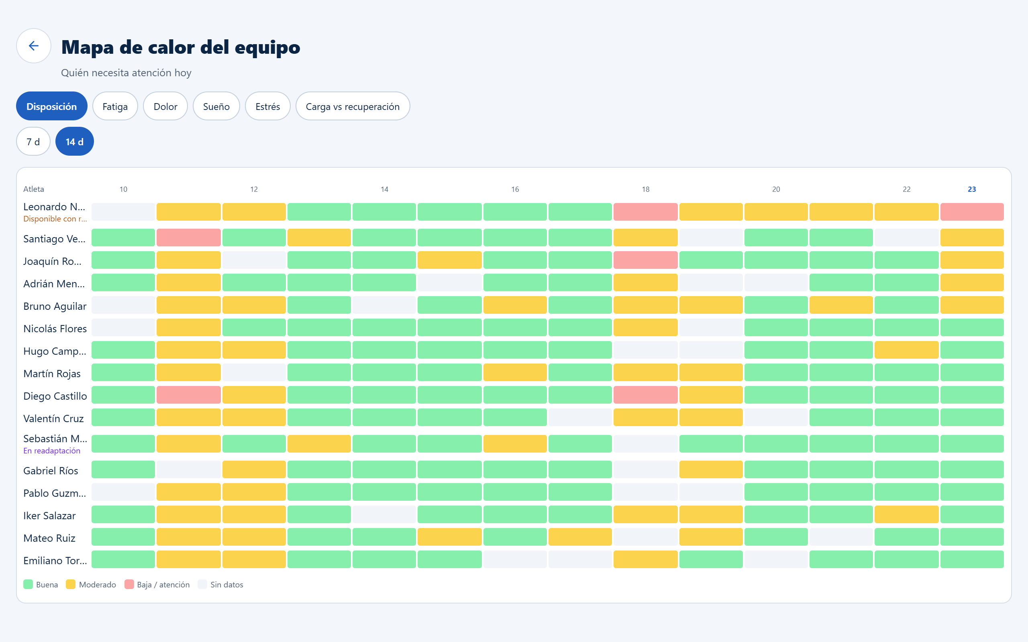The image size is (1028, 642).
Task: Click Diego Castillo's red cell on day 11
Action: coord(189,394)
